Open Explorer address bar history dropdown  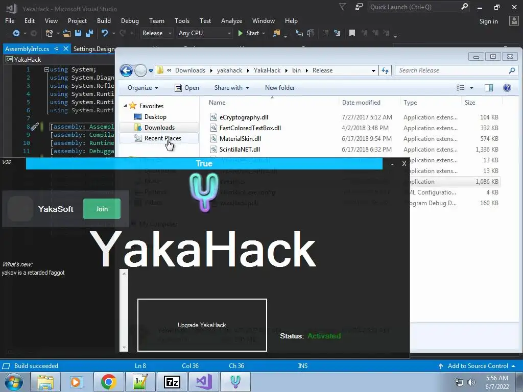click(x=373, y=70)
